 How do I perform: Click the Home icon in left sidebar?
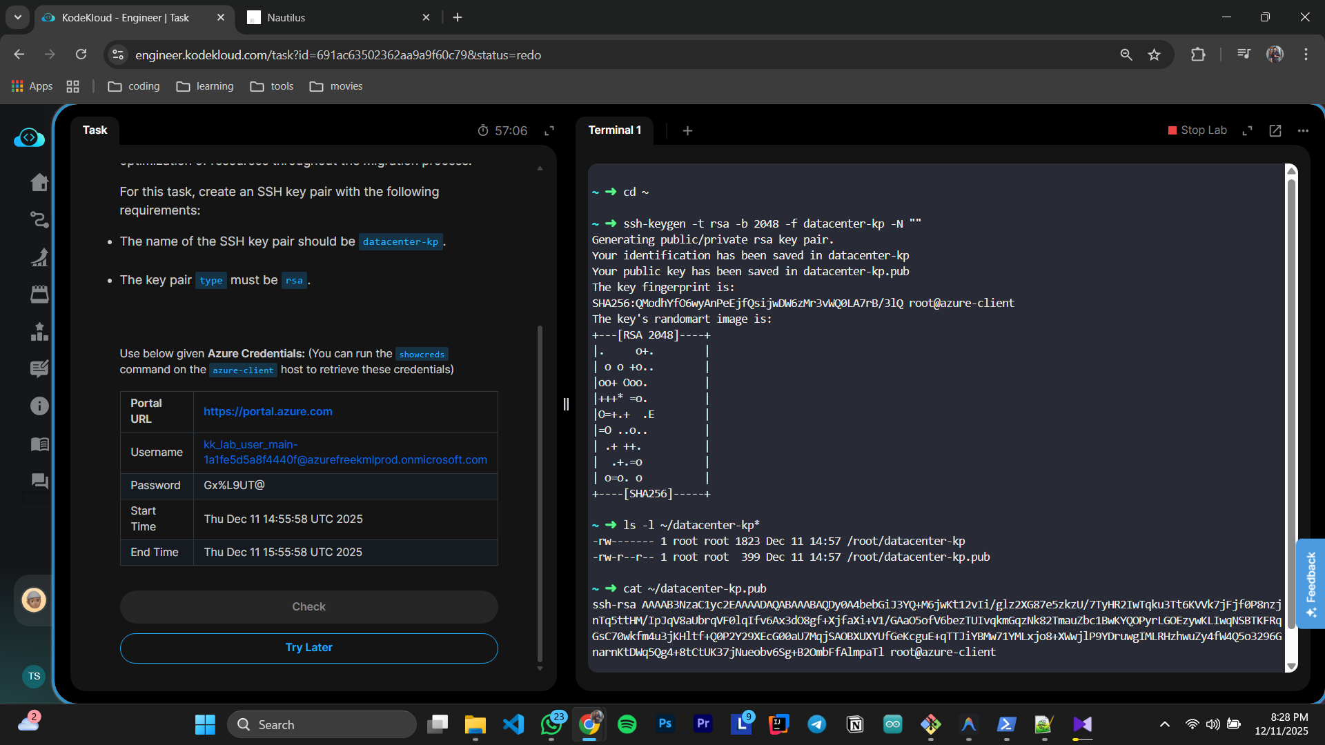[39, 182]
